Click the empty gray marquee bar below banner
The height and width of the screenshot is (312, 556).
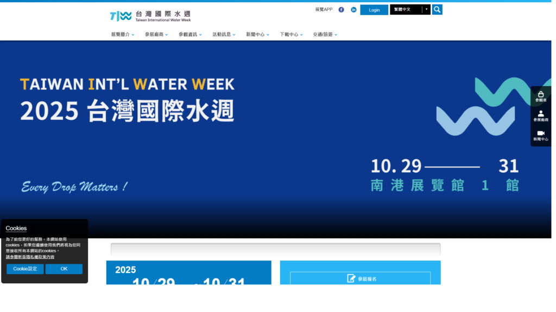275,249
